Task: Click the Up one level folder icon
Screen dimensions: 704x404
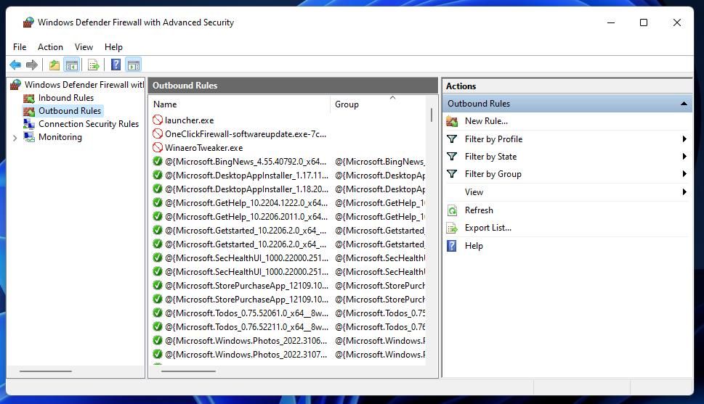Action: tap(54, 65)
